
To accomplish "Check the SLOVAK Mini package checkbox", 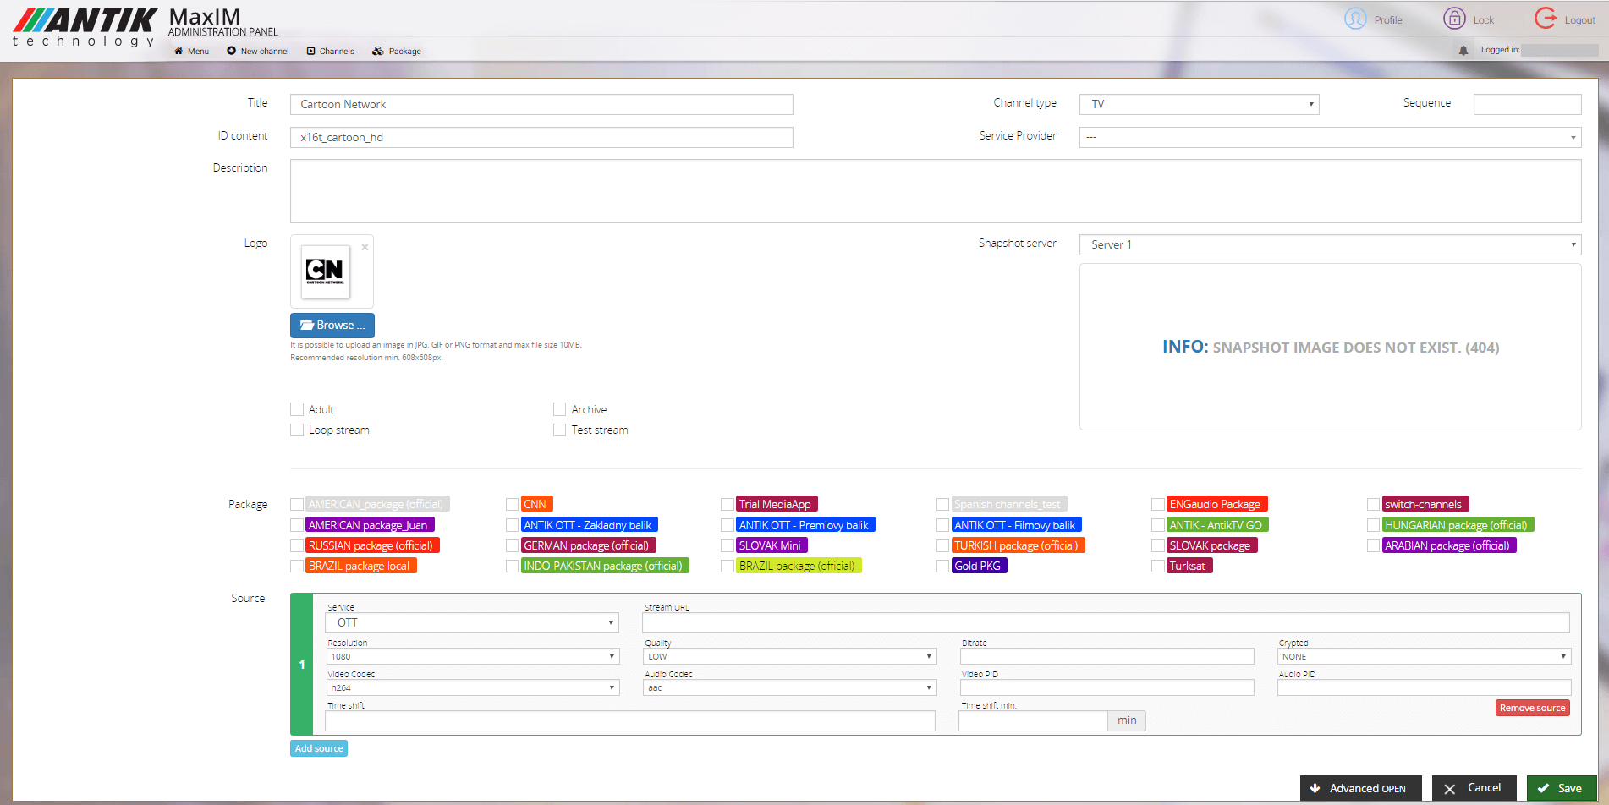I will [x=728, y=546].
